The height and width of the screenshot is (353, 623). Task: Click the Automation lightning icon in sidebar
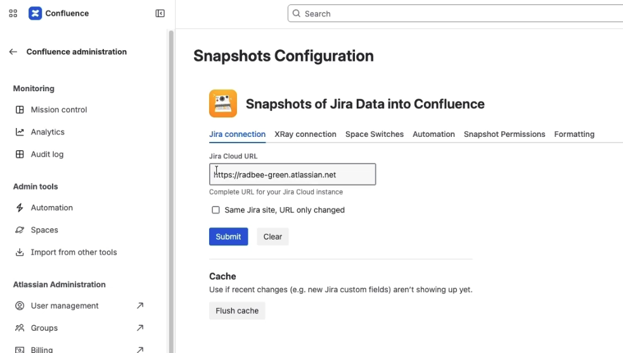(x=20, y=207)
